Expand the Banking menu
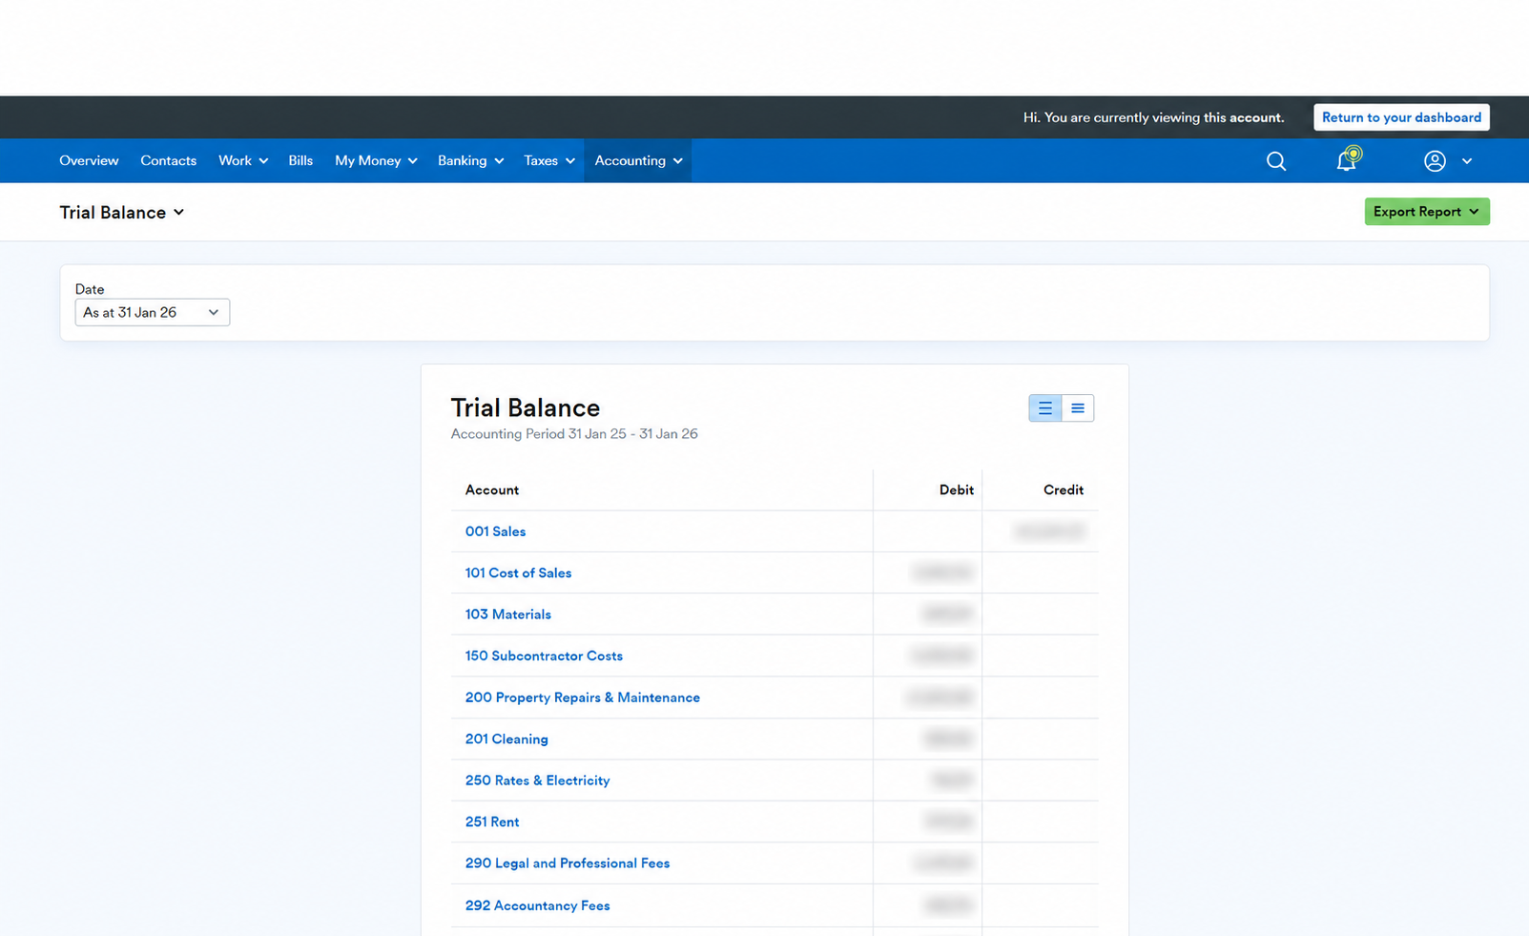Image resolution: width=1529 pixels, height=936 pixels. click(470, 161)
